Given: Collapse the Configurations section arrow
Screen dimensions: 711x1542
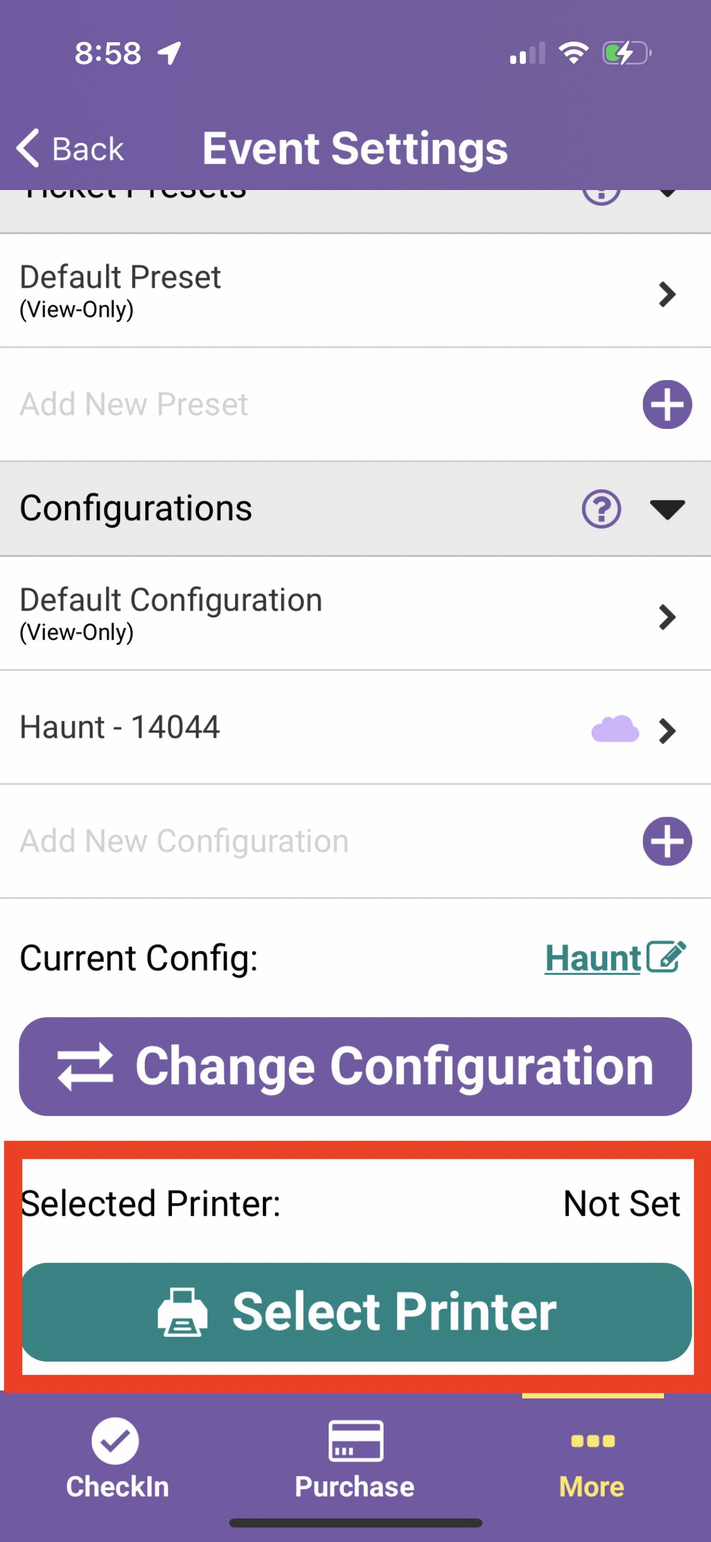Looking at the screenshot, I should [667, 509].
